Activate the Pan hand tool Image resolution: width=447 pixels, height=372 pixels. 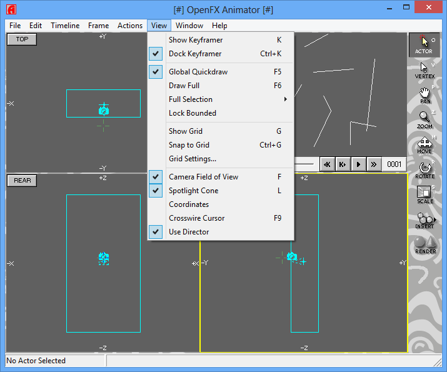pyautogui.click(x=424, y=96)
